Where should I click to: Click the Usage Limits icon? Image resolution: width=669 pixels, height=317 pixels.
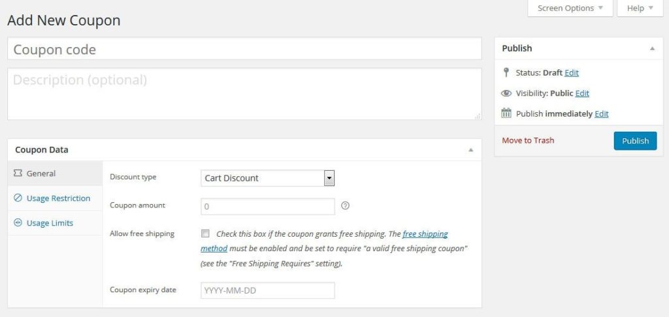pyautogui.click(x=18, y=223)
